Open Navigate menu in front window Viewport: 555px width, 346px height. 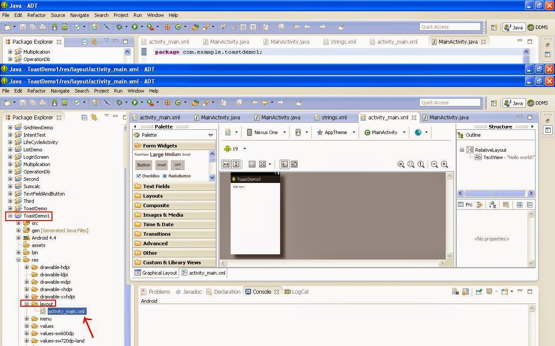(x=60, y=91)
